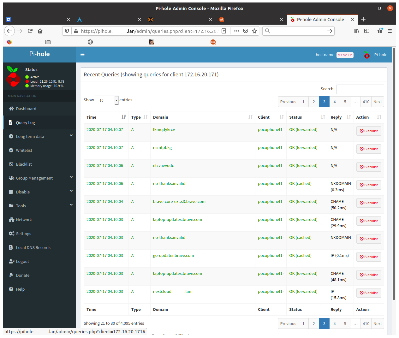Open a new browser tab
Viewport: 399px width, 338px height.
point(363,19)
